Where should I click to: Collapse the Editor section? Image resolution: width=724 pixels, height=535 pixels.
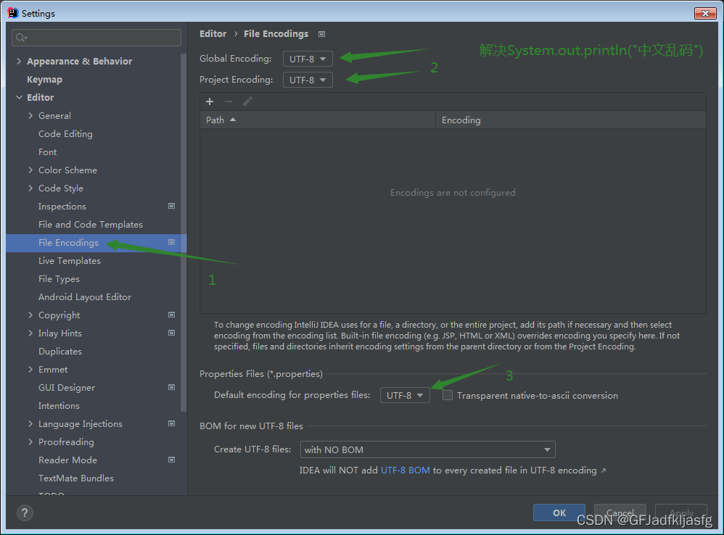click(19, 97)
